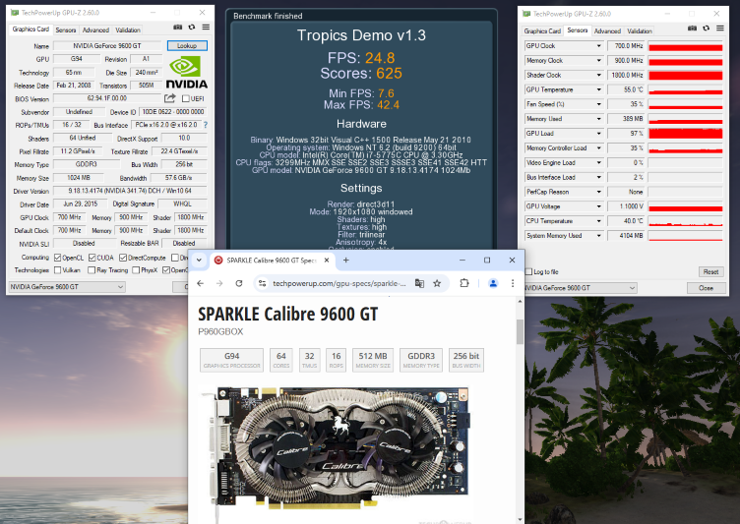Open the GPU selector dropdown in left GPU-Z

click(67, 287)
